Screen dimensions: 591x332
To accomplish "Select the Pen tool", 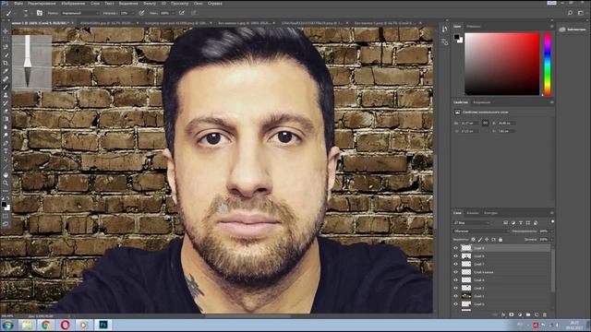I will pyautogui.click(x=6, y=143).
